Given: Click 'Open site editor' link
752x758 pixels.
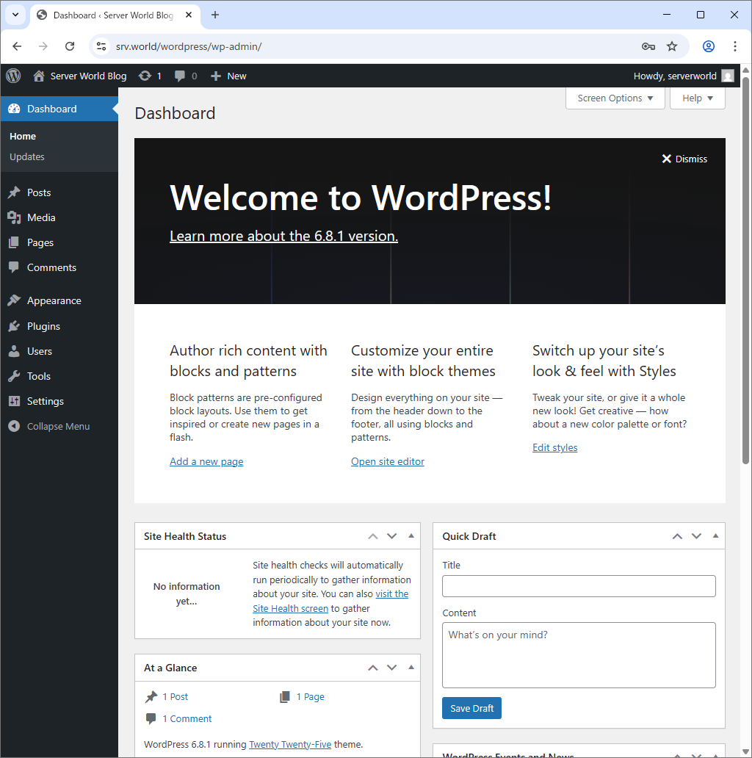Looking at the screenshot, I should click(x=388, y=462).
